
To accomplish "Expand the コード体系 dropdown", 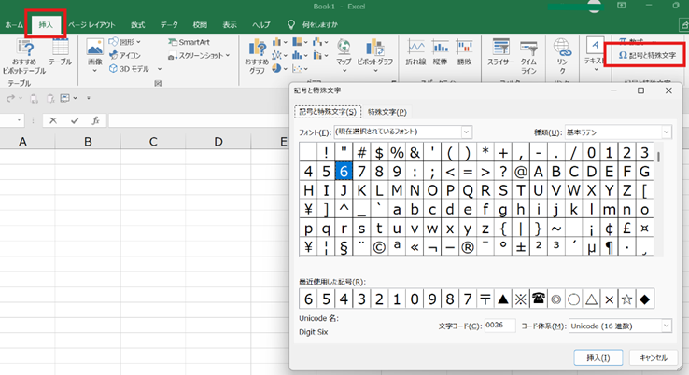I will point(666,326).
